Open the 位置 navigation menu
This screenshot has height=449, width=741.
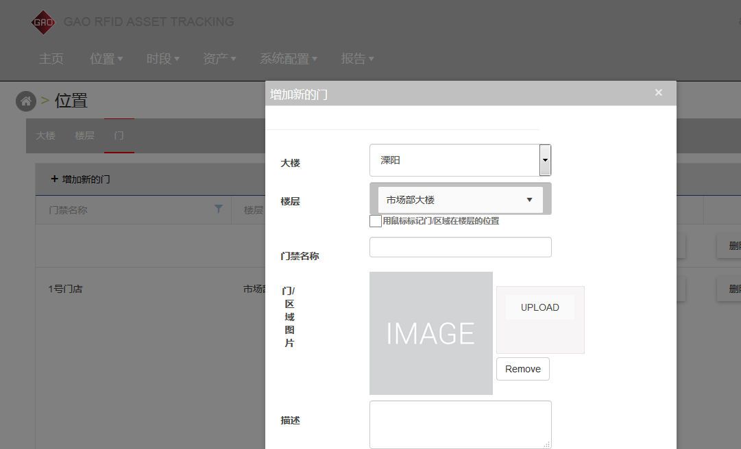[x=106, y=59]
